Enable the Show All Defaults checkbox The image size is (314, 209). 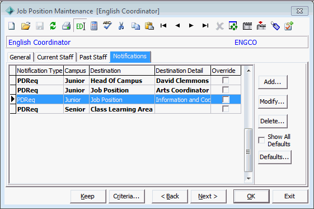(261, 140)
